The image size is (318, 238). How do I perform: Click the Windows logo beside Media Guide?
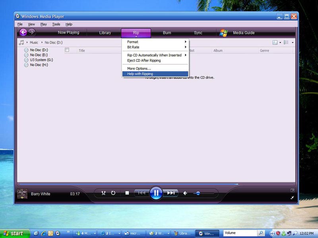(224, 33)
